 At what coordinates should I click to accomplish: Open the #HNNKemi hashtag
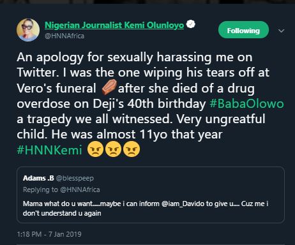[49, 150]
